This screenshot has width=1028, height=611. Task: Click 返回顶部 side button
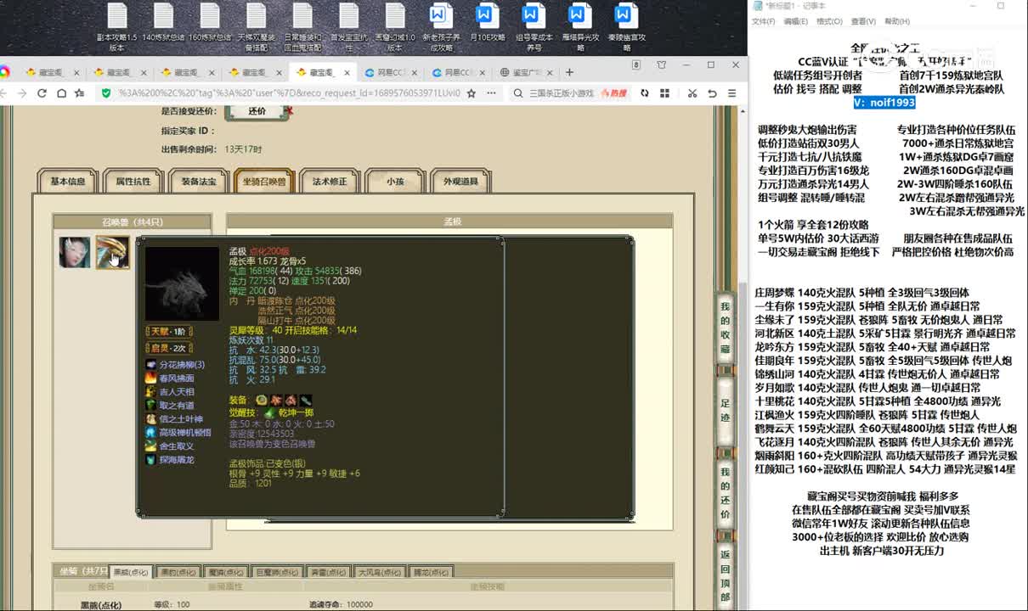click(x=725, y=576)
